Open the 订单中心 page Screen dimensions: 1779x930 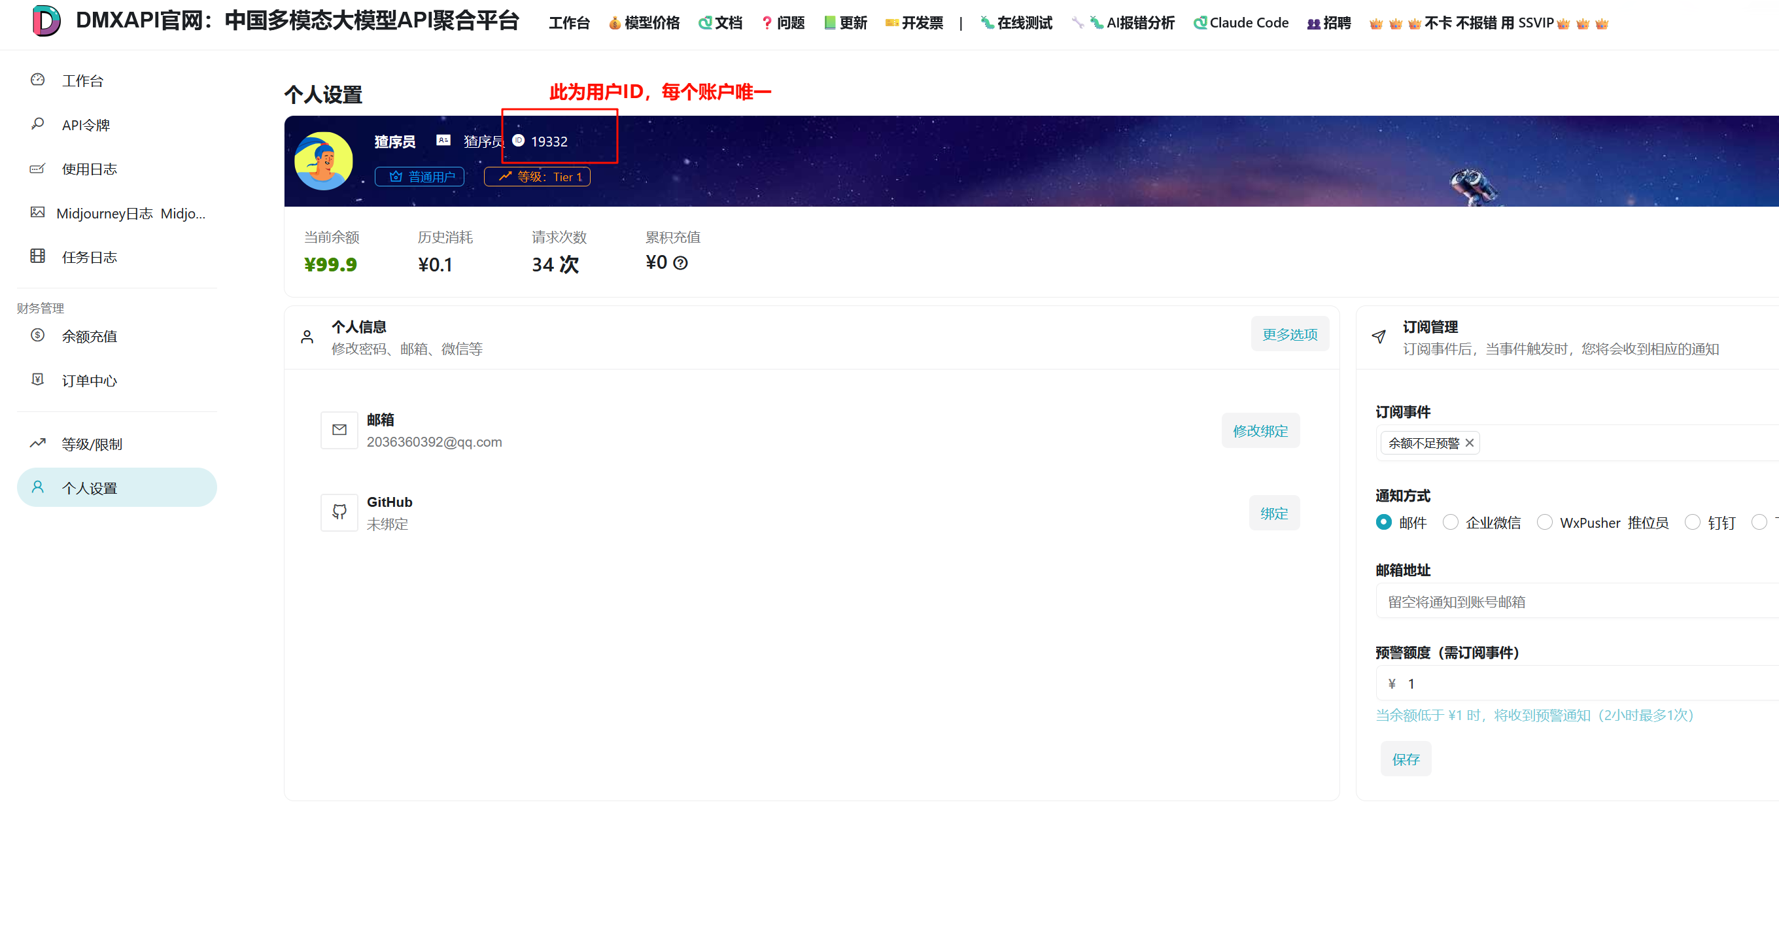pos(88,381)
